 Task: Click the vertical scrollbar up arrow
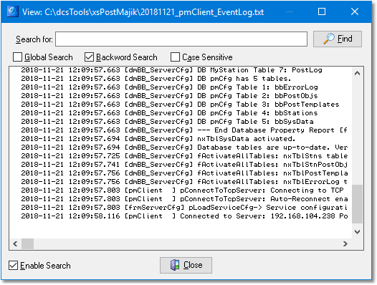pyautogui.click(x=357, y=73)
